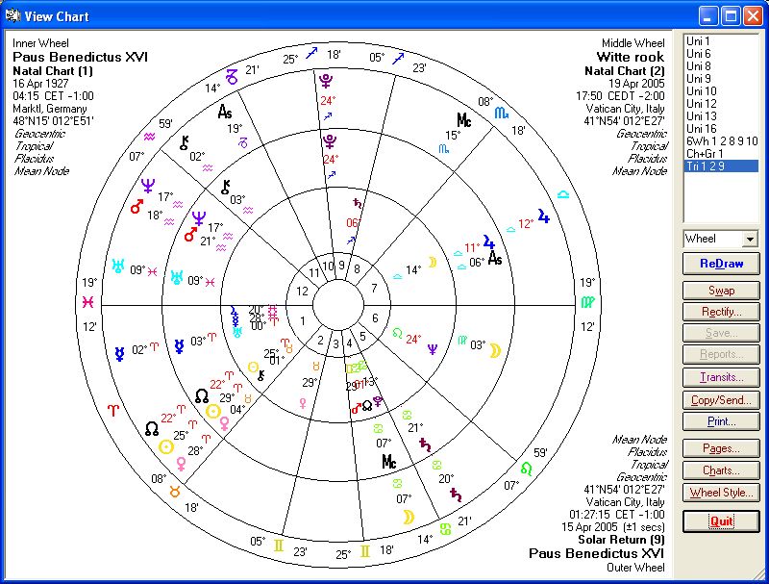Screen dimensions: 769x584
Task: Open the Wheel Style options
Action: click(721, 493)
